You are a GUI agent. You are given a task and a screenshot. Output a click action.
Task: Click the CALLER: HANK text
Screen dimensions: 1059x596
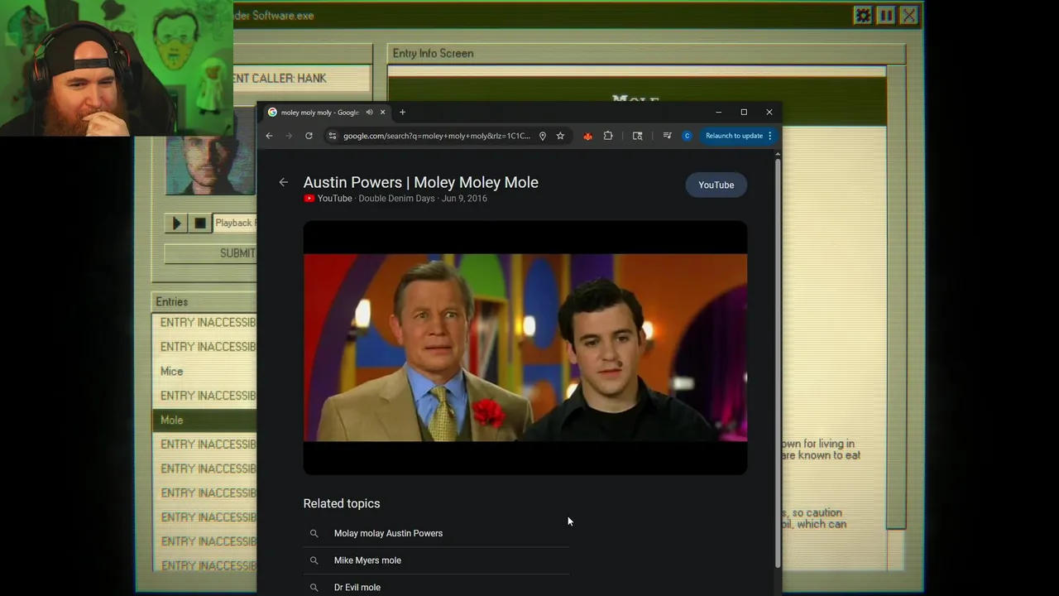[280, 78]
